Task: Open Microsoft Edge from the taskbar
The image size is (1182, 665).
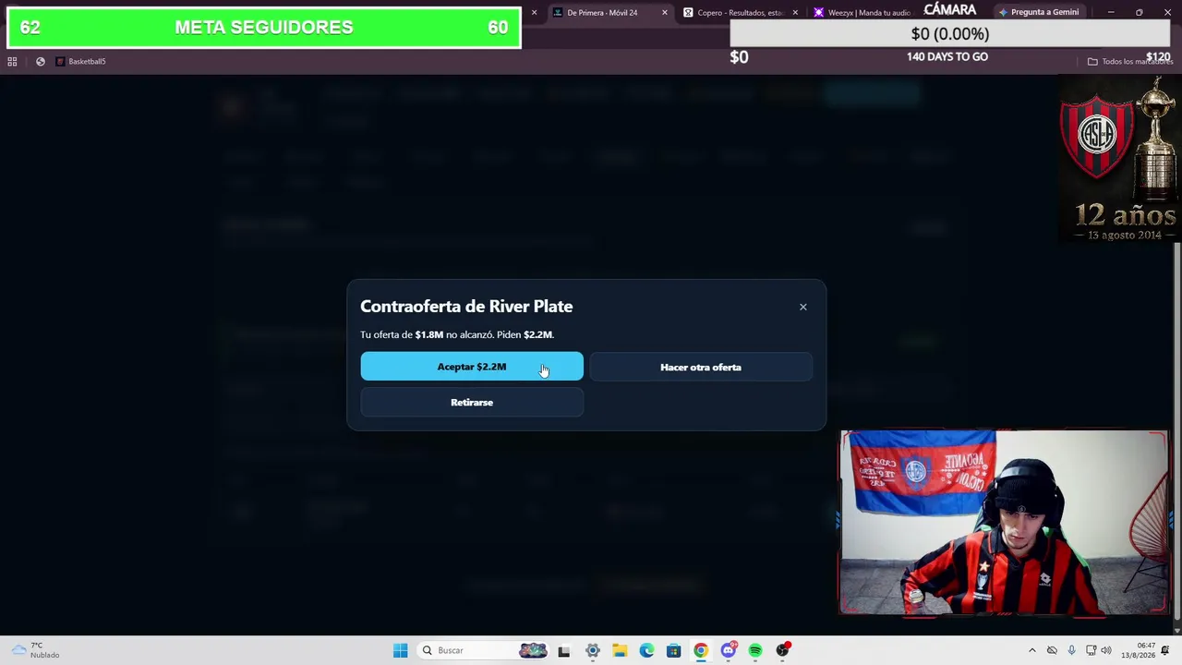Action: [646, 650]
